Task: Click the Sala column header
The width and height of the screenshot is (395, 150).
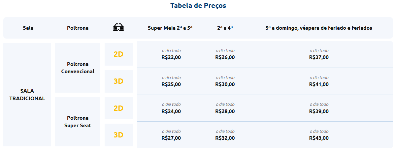Action: tap(28, 28)
